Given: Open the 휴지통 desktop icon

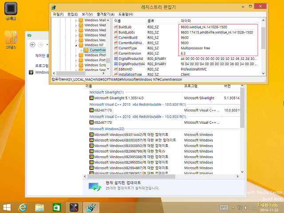Looking at the screenshot, I should 11,11.
